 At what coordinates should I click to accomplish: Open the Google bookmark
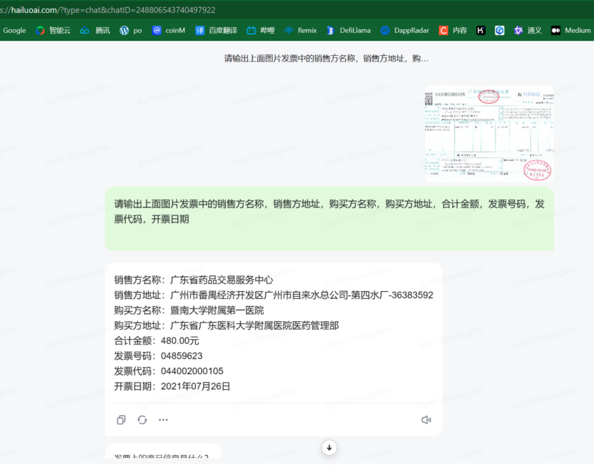click(14, 30)
